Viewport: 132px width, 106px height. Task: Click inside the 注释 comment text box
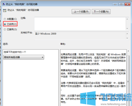80,24
